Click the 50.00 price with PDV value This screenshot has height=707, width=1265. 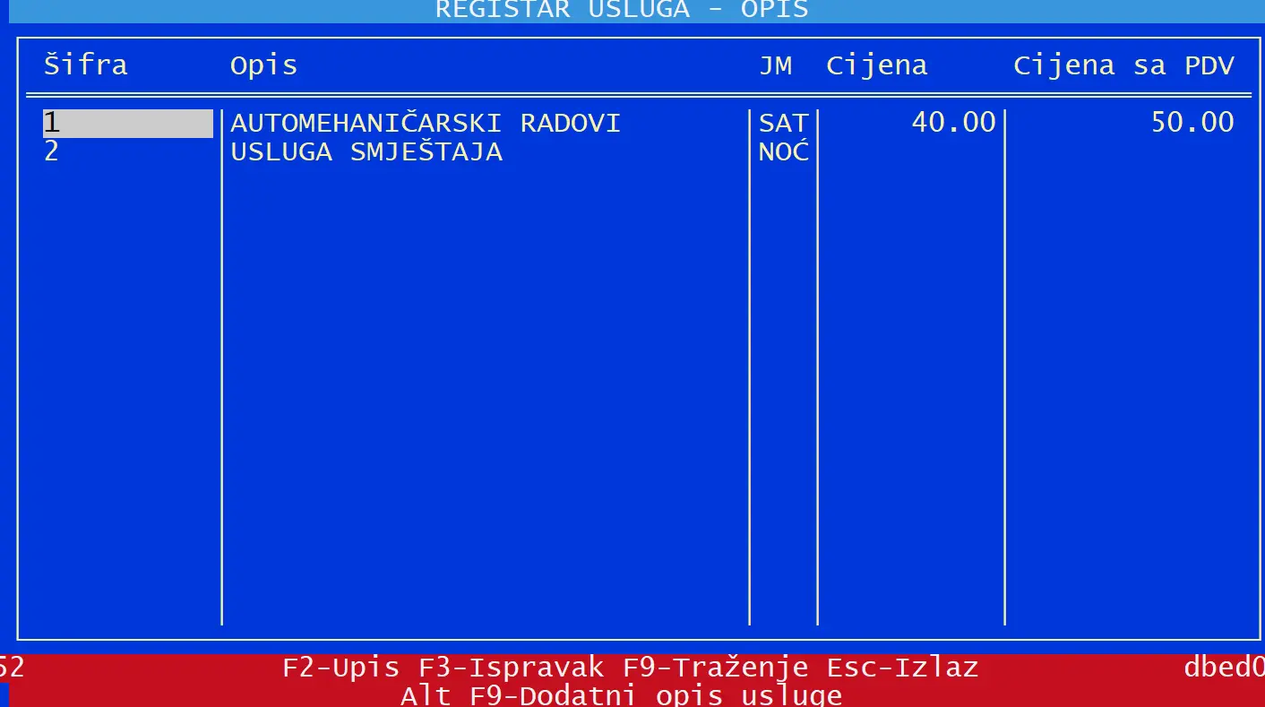(x=1192, y=123)
